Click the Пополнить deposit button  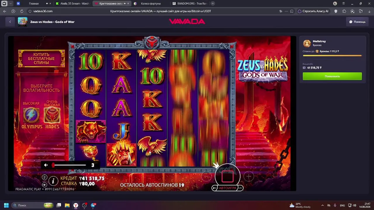pyautogui.click(x=332, y=76)
